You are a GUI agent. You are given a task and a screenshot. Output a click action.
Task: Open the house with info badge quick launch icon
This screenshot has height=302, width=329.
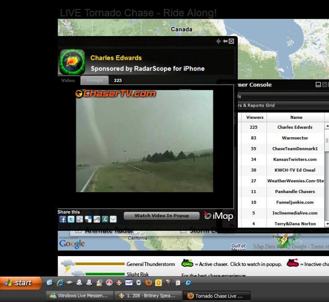[99, 283]
